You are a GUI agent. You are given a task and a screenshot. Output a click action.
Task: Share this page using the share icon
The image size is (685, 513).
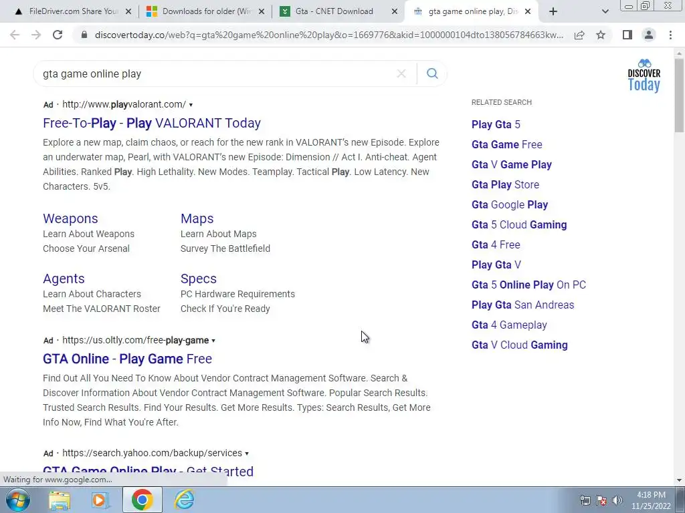click(579, 35)
